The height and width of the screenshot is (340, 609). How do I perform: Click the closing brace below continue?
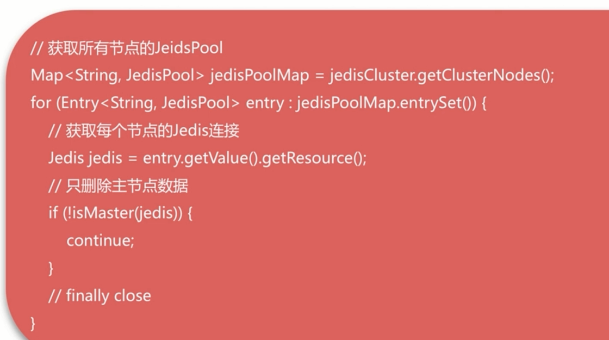tap(52, 268)
